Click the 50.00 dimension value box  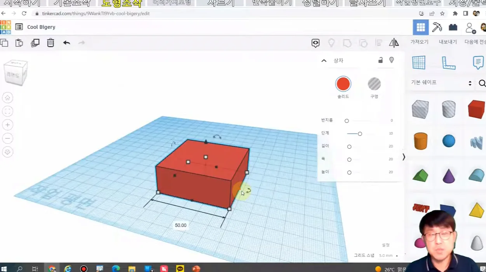click(x=180, y=225)
